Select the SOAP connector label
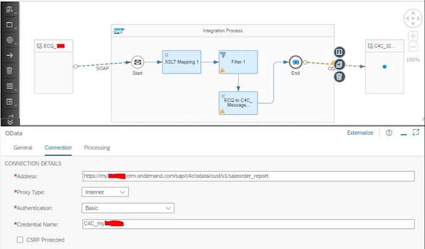The height and width of the screenshot is (249, 425). click(x=102, y=69)
